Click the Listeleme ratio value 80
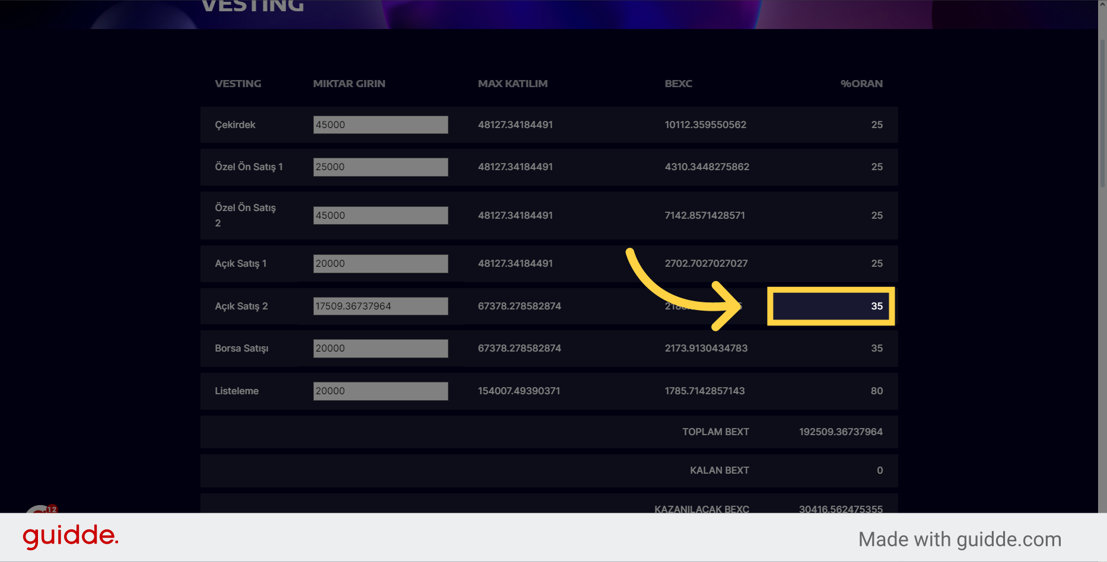The height and width of the screenshot is (562, 1107). point(877,391)
